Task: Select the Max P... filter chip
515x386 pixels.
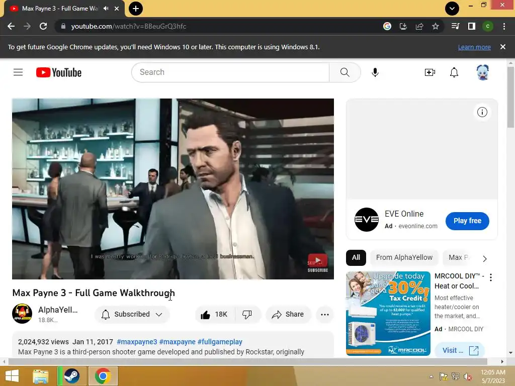Action: coord(459,258)
